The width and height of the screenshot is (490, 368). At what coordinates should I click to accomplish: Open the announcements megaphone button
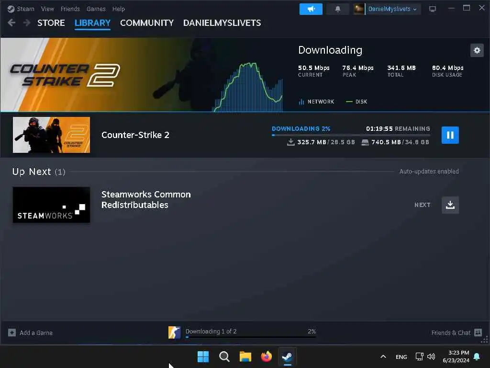pos(311,9)
